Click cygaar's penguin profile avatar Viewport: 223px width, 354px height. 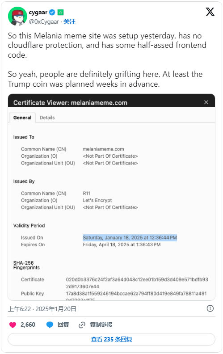click(17, 16)
